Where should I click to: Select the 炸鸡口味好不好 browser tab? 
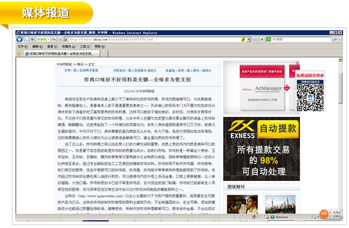62,53
